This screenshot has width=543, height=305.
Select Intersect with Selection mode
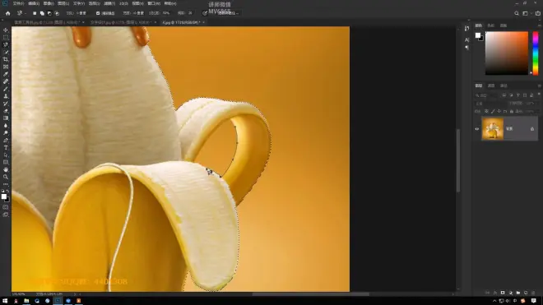(57, 13)
